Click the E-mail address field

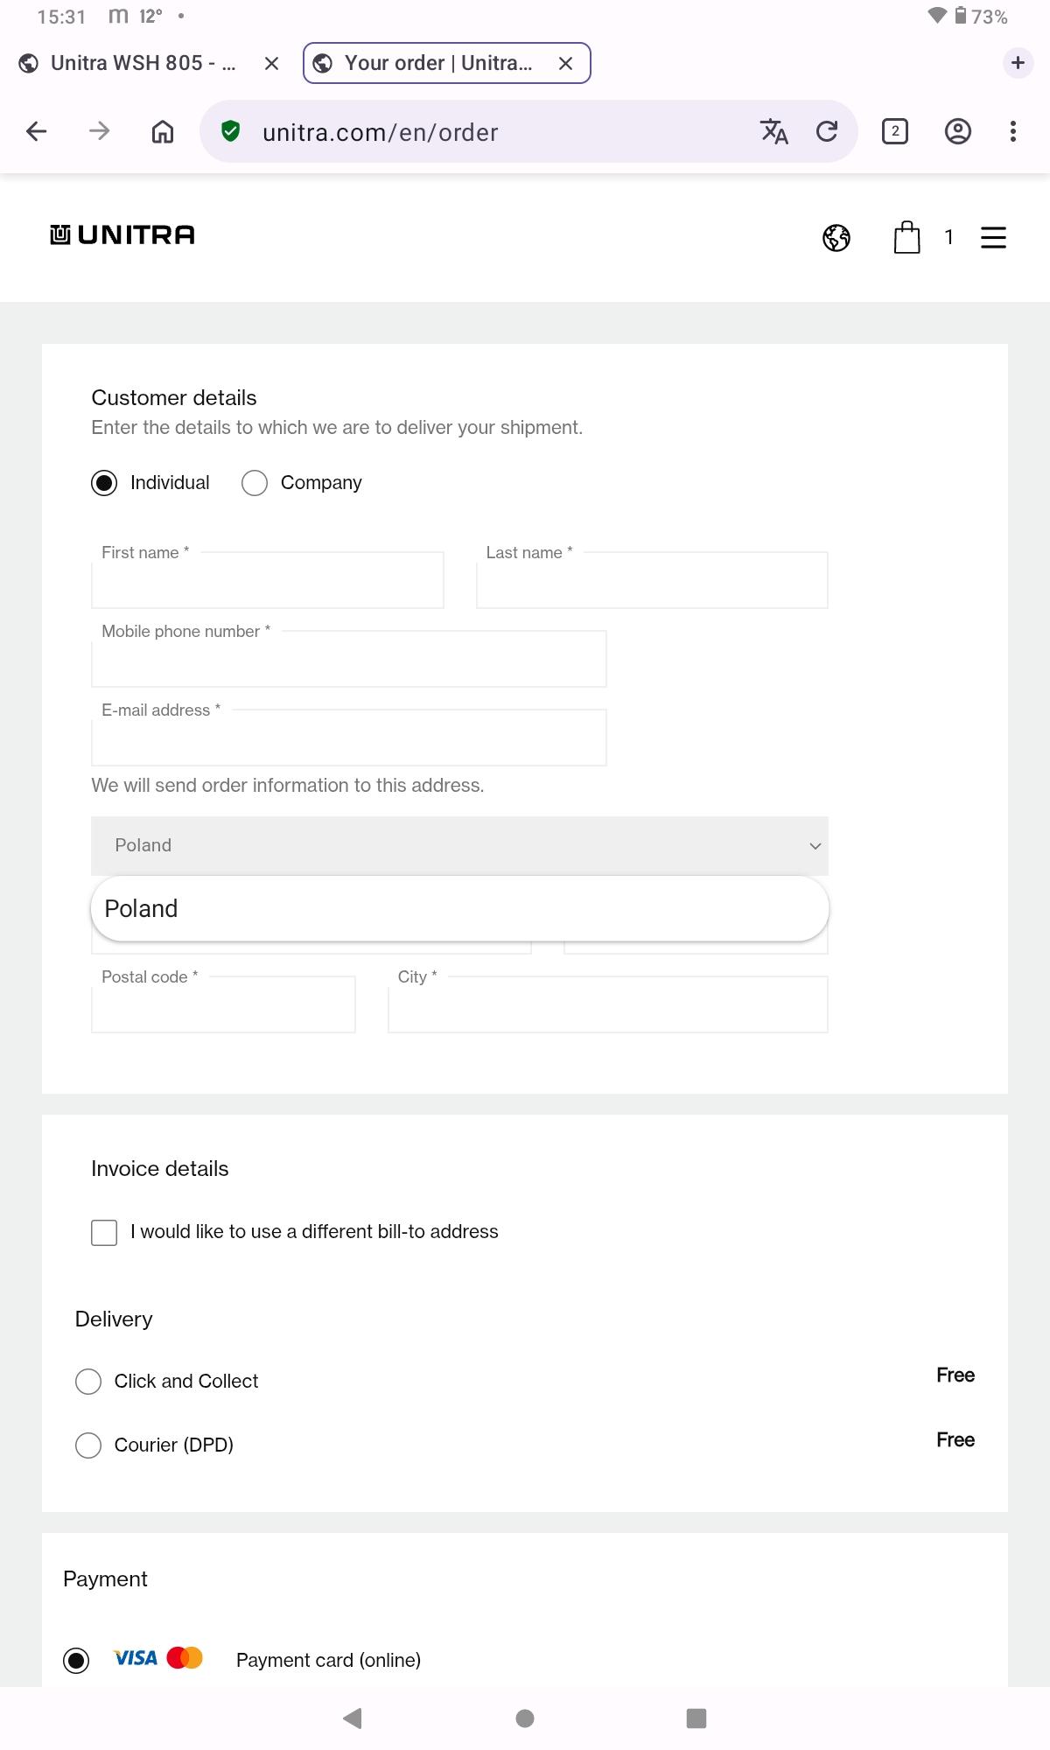coord(348,738)
